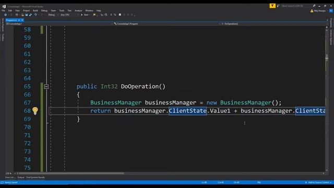Open the Solution Explorer side tab
The height and width of the screenshot is (188, 334).
click(331, 37)
